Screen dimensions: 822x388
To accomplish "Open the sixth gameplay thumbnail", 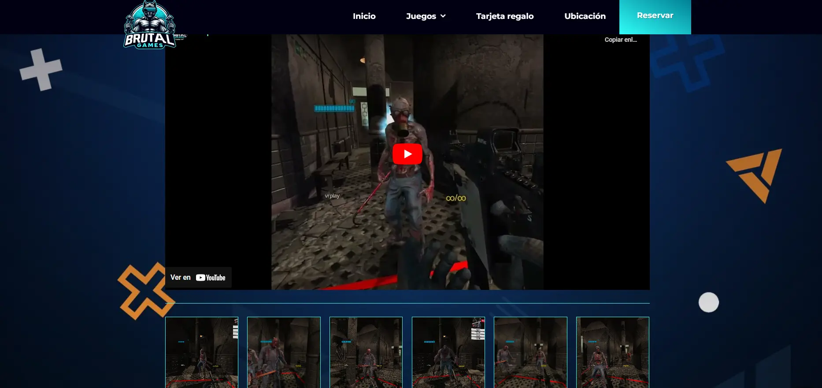I will (x=613, y=352).
